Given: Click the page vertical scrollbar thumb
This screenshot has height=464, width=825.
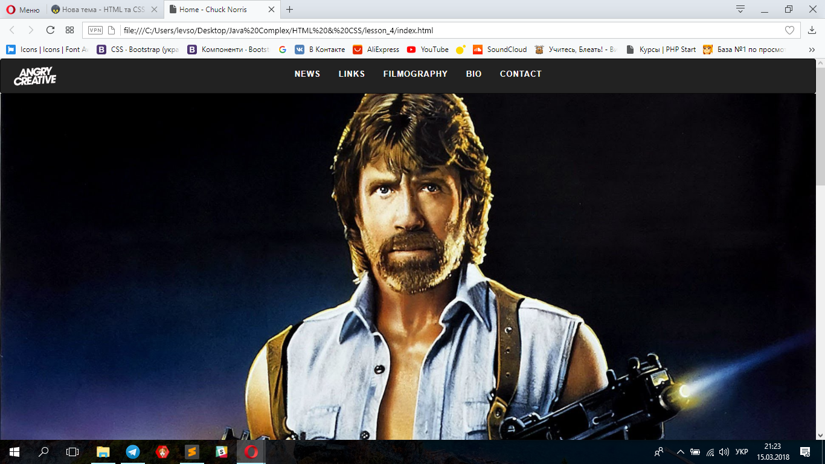Looking at the screenshot, I should (x=820, y=125).
